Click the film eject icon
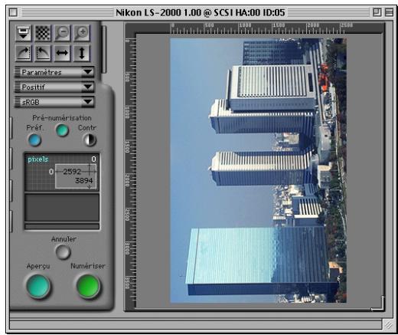Image resolution: width=398 pixels, height=335 pixels. (x=23, y=33)
